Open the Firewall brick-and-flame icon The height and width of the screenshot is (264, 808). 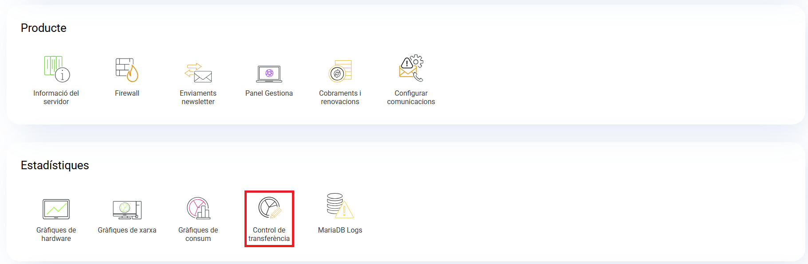pos(127,70)
